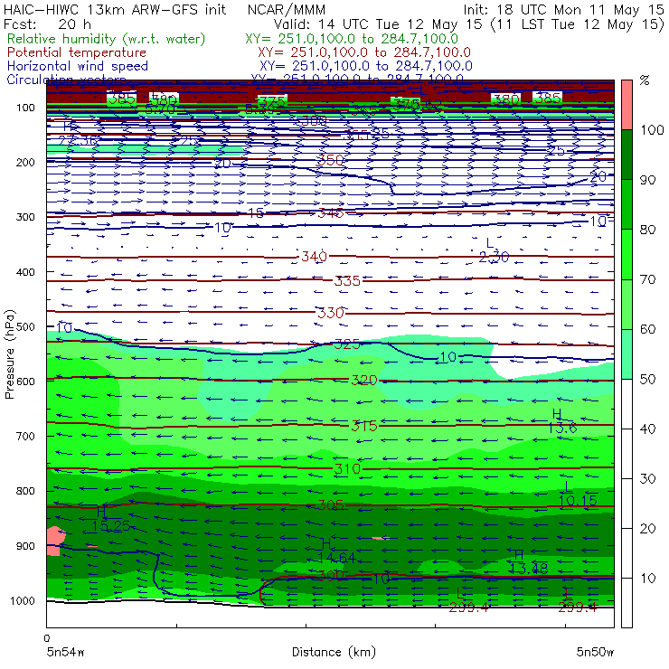Click the 'L 2.30' wind minimum marker

[x=494, y=250]
